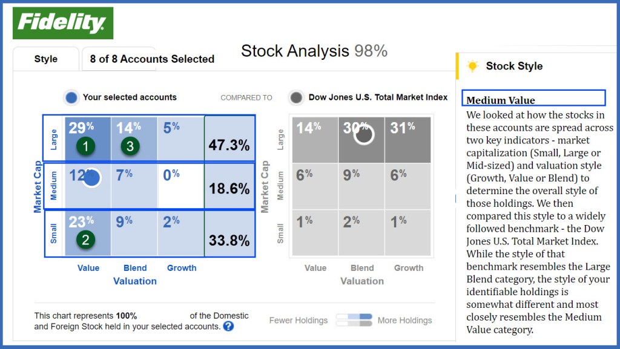
Task: Click the Fewer/More Holdings shading scale
Action: 354,320
